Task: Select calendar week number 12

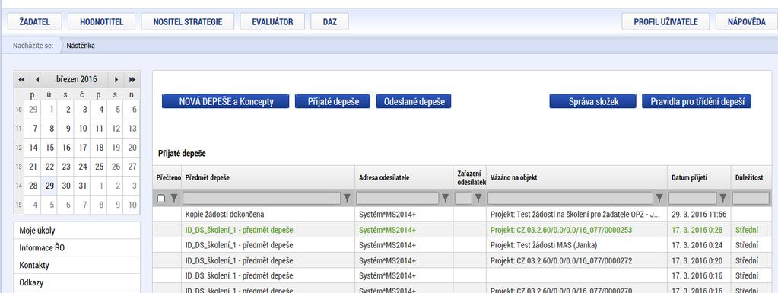Action: point(19,148)
